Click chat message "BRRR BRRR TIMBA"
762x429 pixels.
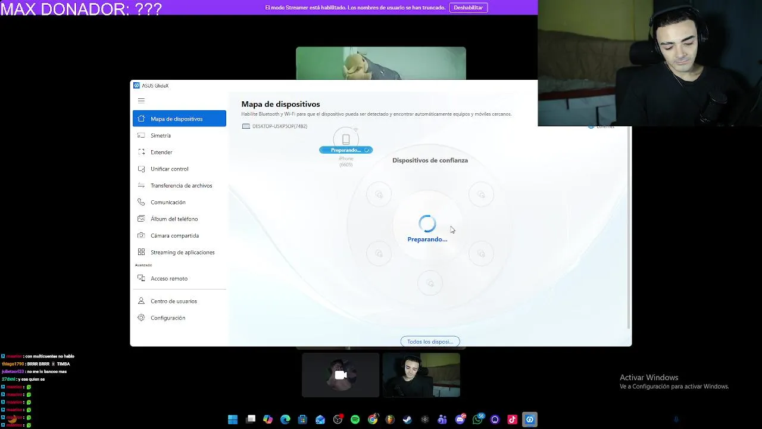48,364
